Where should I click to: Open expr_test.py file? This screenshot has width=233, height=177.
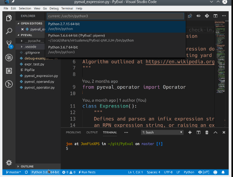point(34,64)
